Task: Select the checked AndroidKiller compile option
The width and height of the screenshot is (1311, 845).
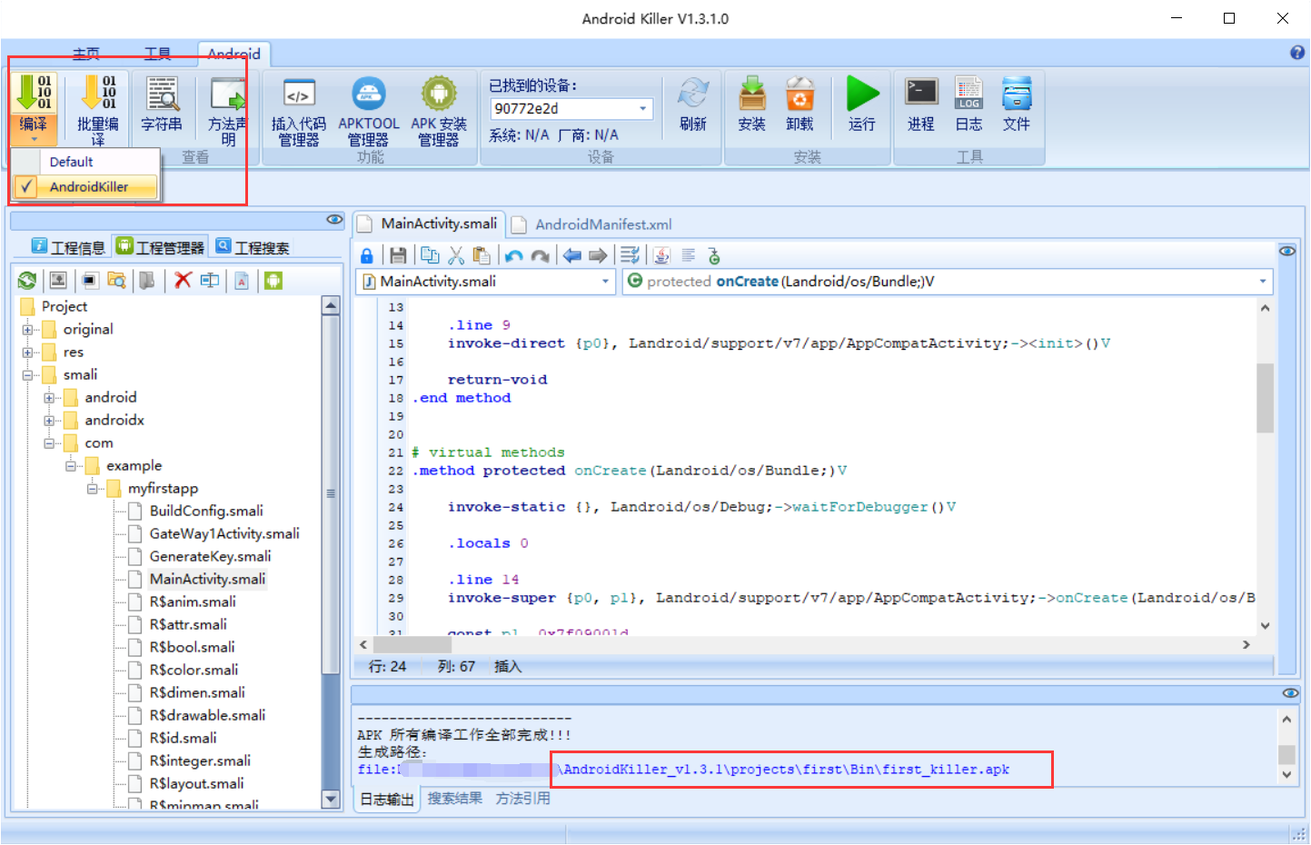Action: point(87,187)
